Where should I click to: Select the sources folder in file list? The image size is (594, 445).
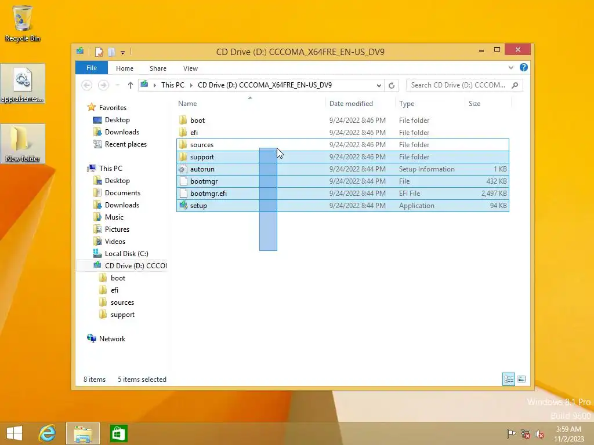pos(342,144)
